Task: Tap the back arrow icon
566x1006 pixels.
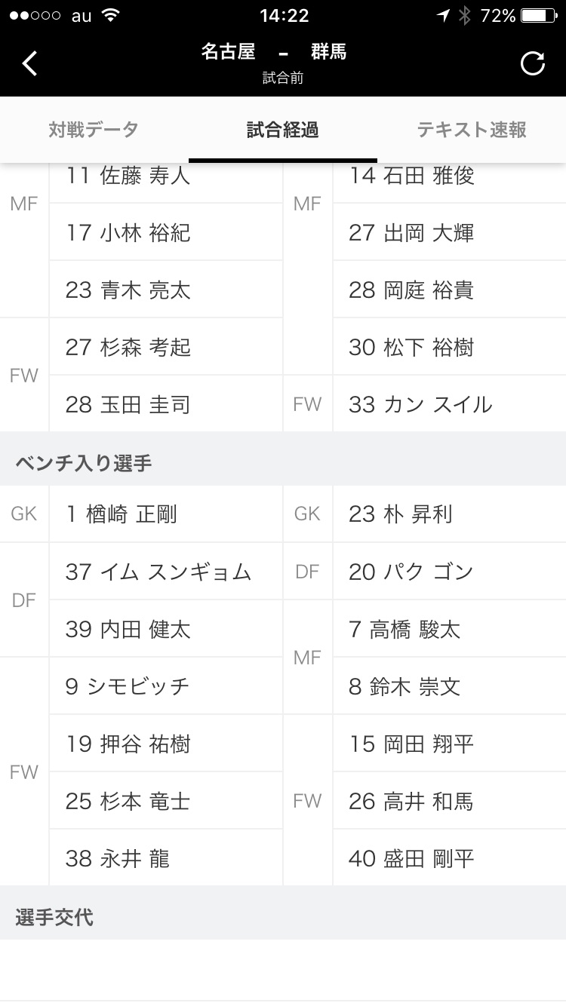Action: pyautogui.click(x=30, y=63)
